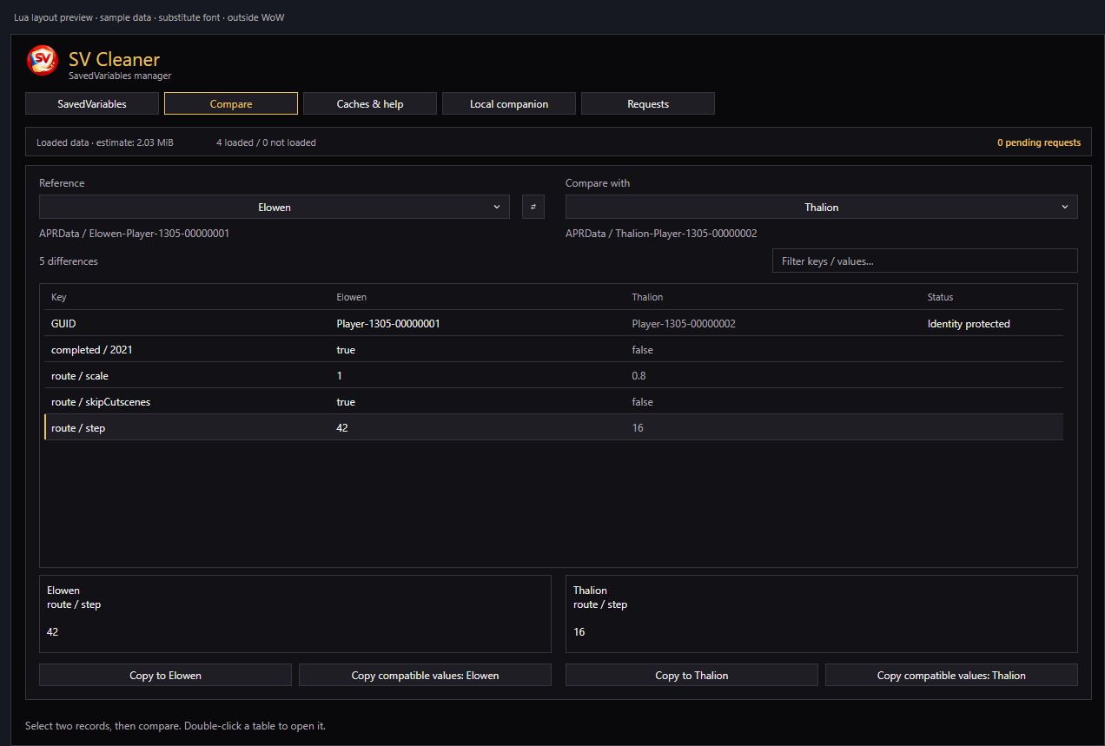
Task: Click the Thalion column header
Action: pyautogui.click(x=647, y=297)
